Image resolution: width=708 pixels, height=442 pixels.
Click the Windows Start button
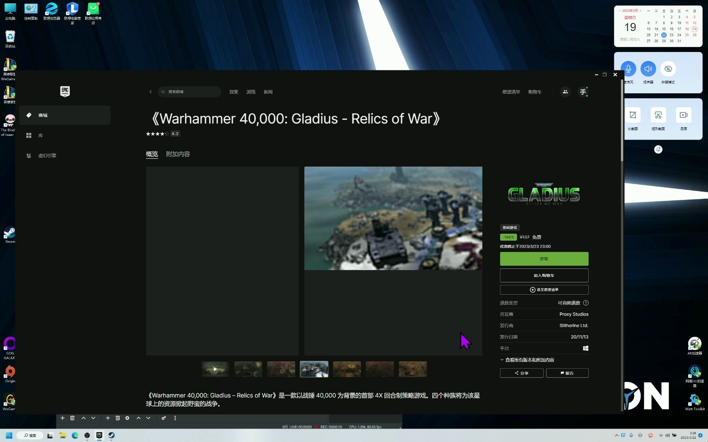[9, 435]
